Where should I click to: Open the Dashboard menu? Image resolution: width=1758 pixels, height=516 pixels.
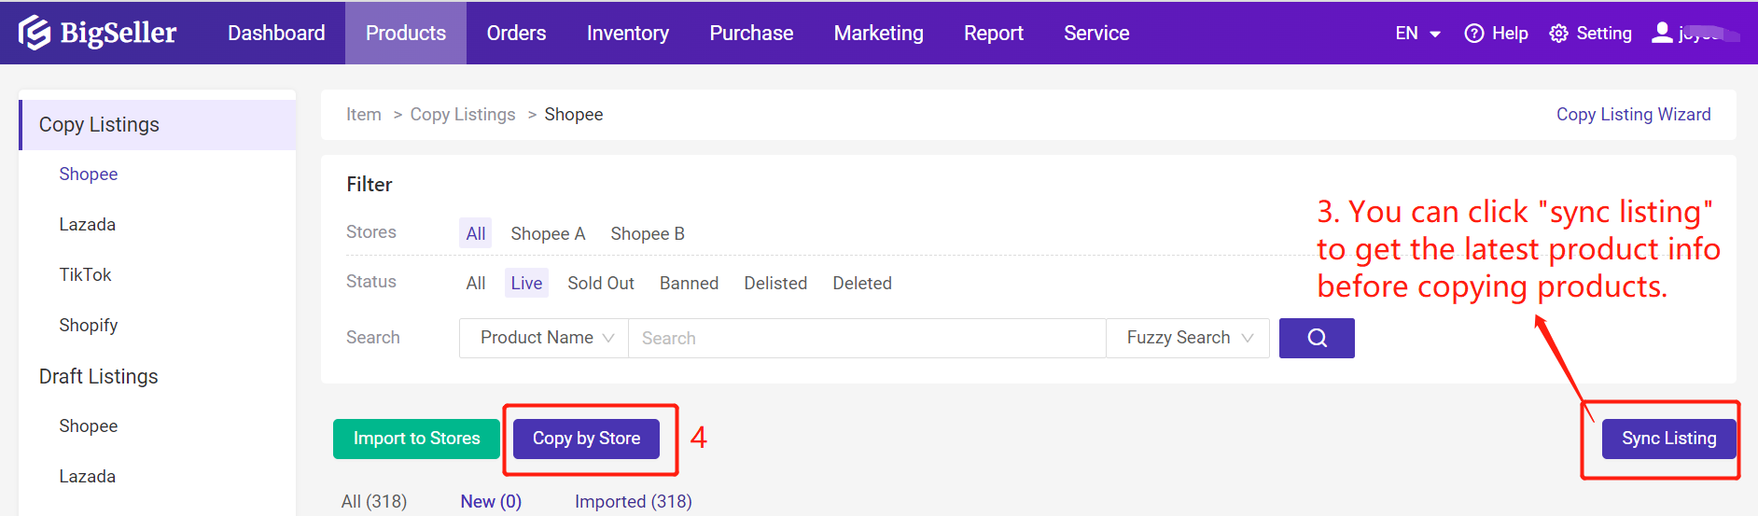[x=276, y=33]
